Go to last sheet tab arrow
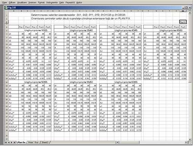 [x=14, y=142]
